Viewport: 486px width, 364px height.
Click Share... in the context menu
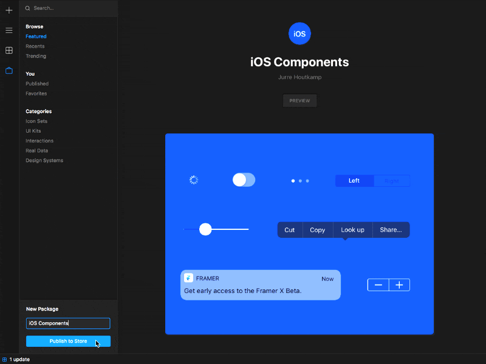[x=391, y=230]
